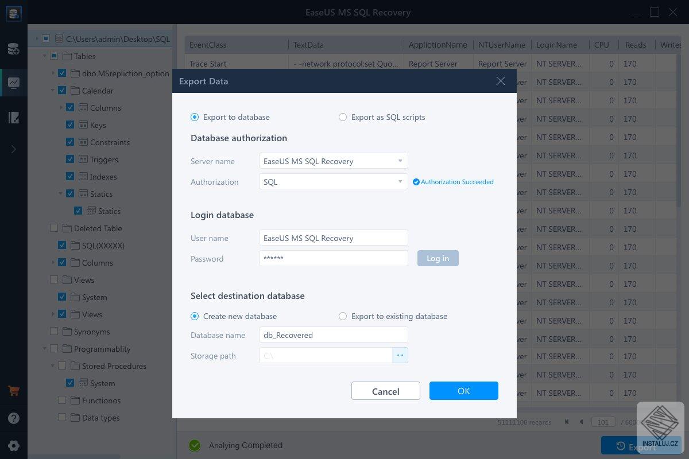689x459 pixels.
Task: Click the Tables folder icon
Action: (67, 56)
